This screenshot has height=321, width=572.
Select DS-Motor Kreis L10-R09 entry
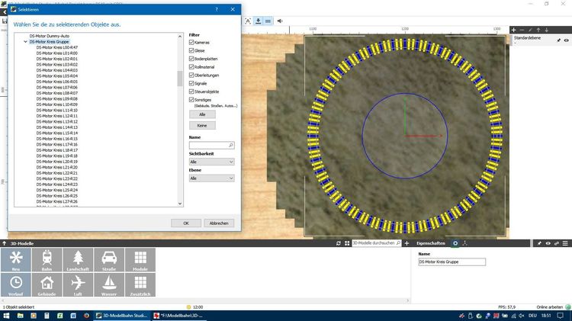click(x=57, y=104)
